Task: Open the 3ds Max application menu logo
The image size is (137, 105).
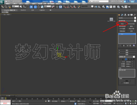Action: coord(2,2)
